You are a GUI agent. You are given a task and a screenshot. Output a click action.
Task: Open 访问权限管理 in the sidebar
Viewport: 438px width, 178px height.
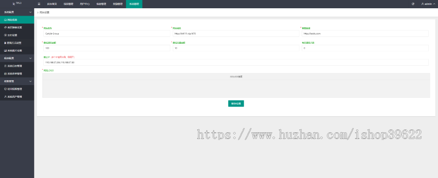coord(17,89)
